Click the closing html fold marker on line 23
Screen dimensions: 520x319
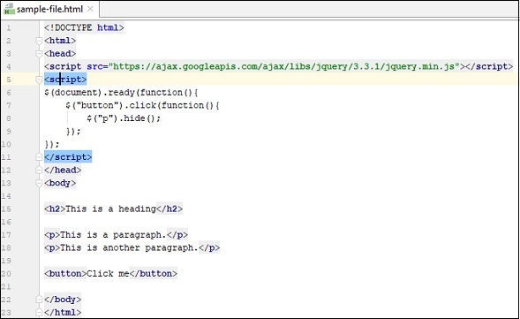pos(39,312)
